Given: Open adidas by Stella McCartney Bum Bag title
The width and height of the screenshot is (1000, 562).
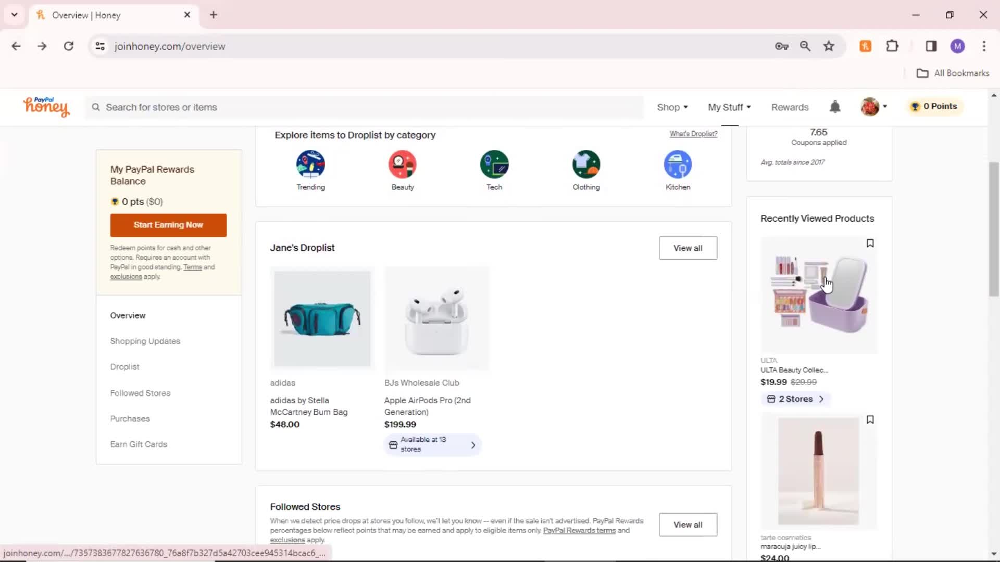Looking at the screenshot, I should pyautogui.click(x=308, y=406).
